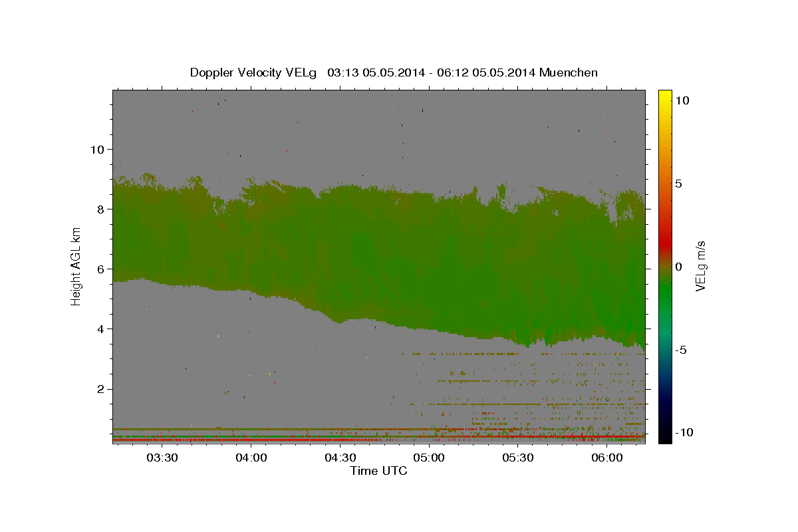798x532 pixels.
Task: Click the colorbar value -5
Action: [x=681, y=349]
